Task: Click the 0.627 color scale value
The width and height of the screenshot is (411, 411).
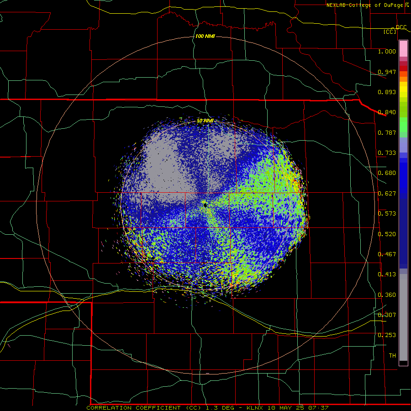Action: point(387,194)
